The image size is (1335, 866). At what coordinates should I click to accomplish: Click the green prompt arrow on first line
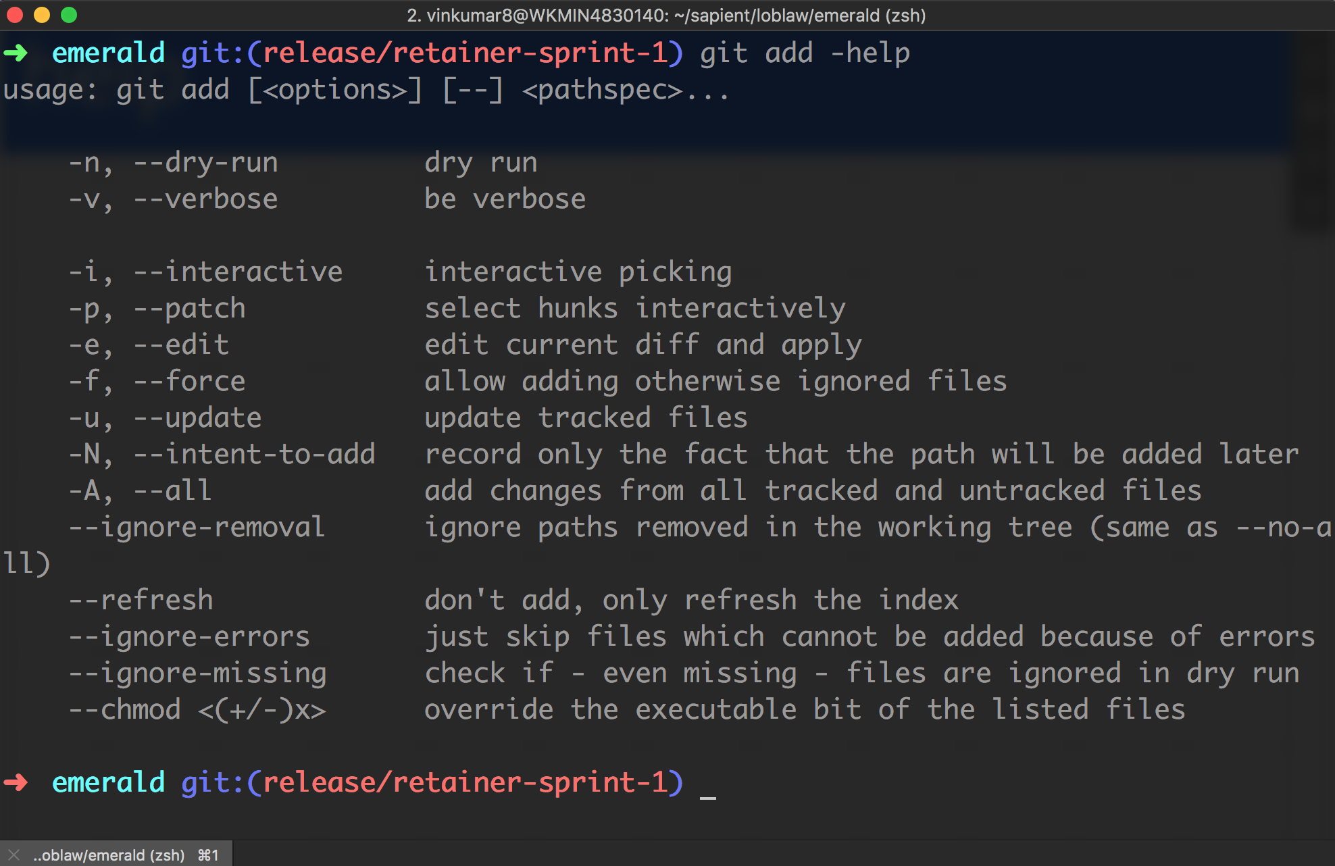click(16, 52)
